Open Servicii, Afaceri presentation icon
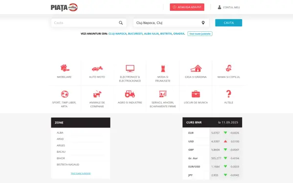The height and width of the screenshot is (183, 293). [163, 94]
